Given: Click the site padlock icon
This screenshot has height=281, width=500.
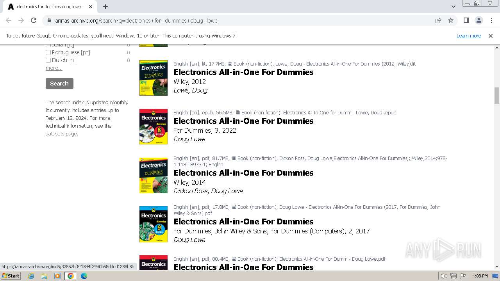Looking at the screenshot, I should click(49, 20).
